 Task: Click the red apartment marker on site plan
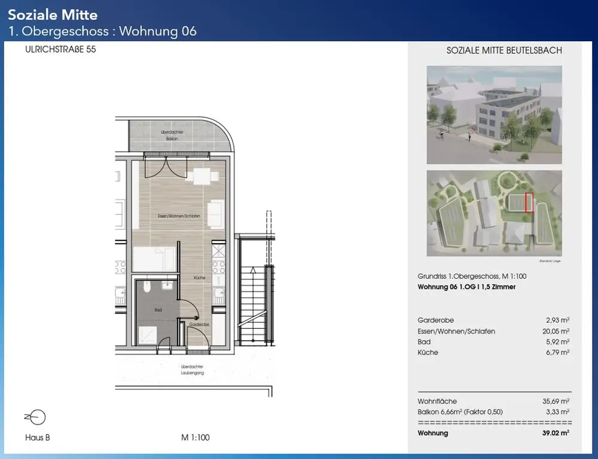(x=528, y=203)
